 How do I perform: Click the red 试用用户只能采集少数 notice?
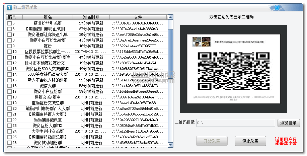(x=286, y=141)
